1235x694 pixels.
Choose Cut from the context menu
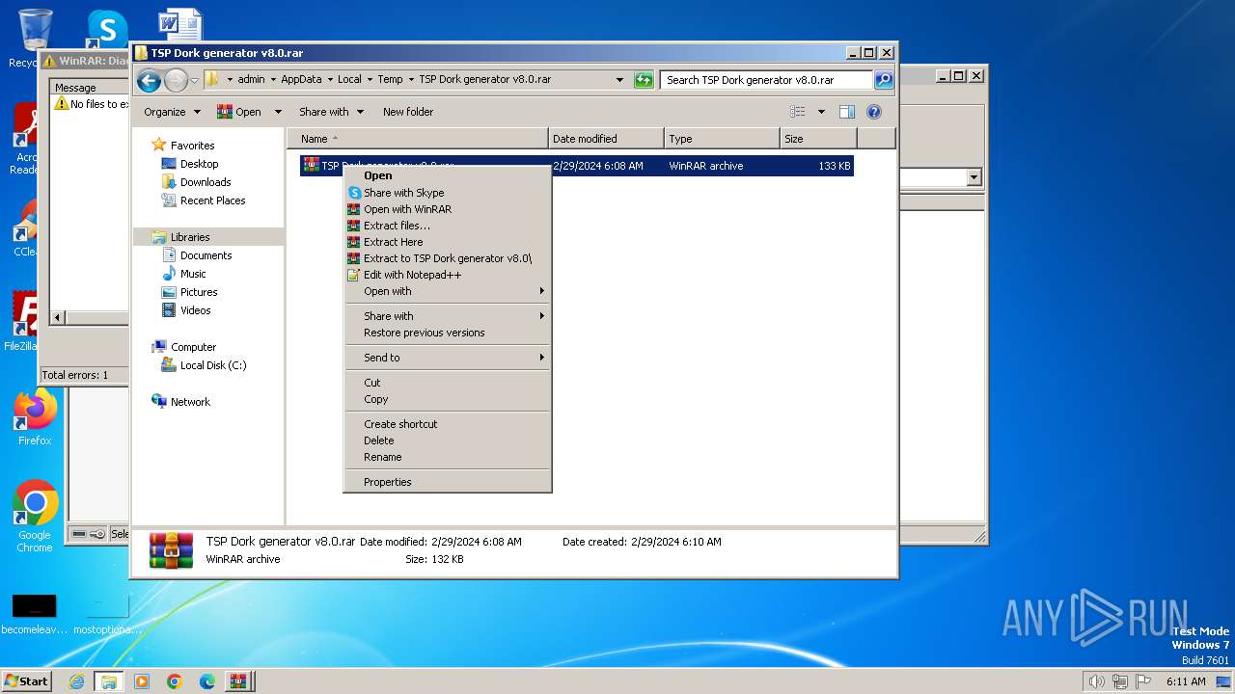[448, 383]
